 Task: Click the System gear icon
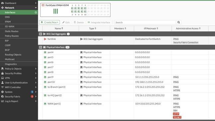[2, 92]
